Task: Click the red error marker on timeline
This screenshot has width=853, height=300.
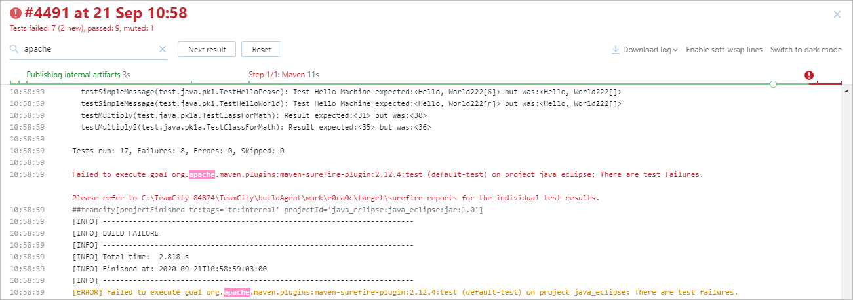Action: (x=809, y=75)
